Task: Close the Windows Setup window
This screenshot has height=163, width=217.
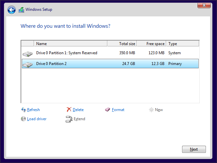Action: [x=204, y=5]
